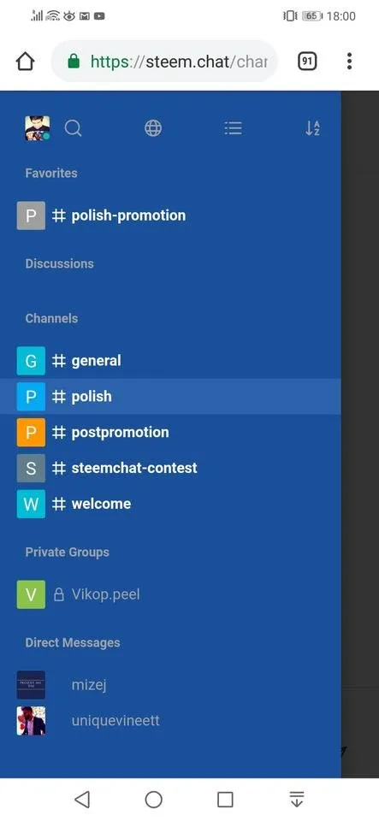Open direct message with mizej
The width and height of the screenshot is (379, 821).
170,685
